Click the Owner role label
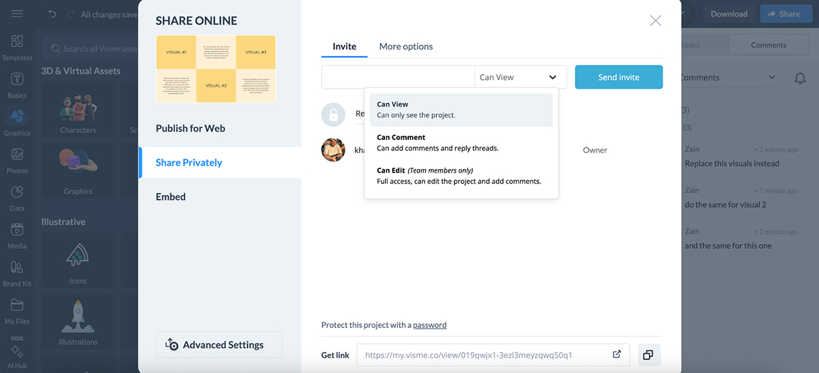This screenshot has height=373, width=819. coord(595,150)
